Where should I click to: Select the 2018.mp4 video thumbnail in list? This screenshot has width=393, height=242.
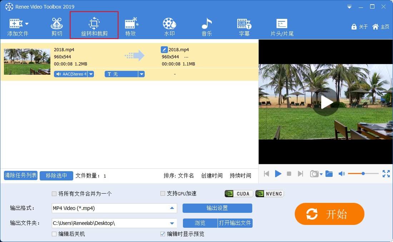click(x=27, y=62)
